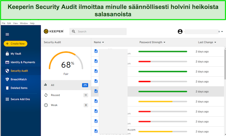Viewport: 226px width, 136px height.
Task: Click the first record file icon
Action: 96,51
